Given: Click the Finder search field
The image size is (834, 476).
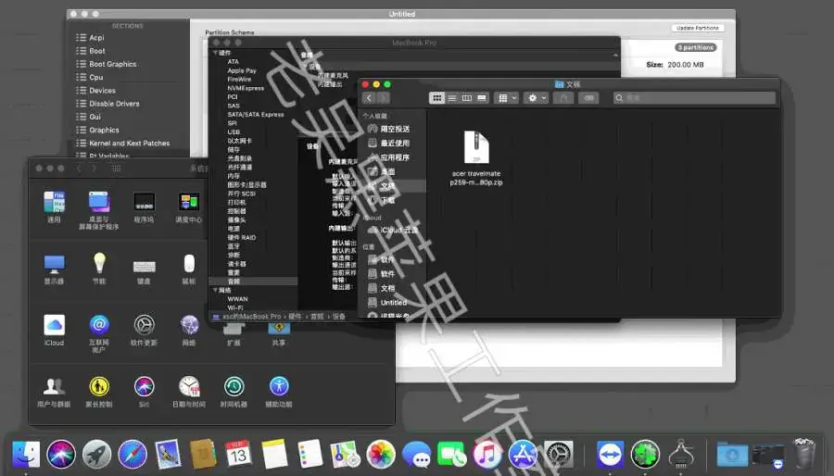Looking at the screenshot, I should click(x=694, y=98).
